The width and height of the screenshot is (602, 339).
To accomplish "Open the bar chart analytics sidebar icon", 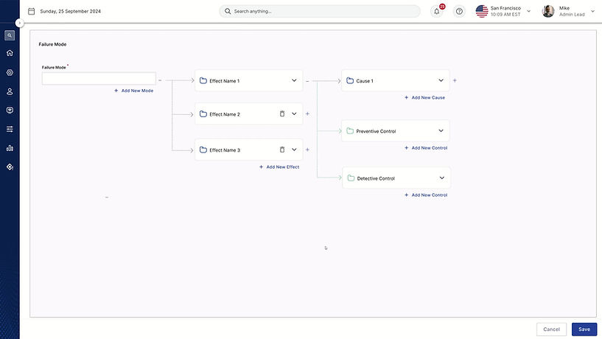I will (10, 148).
